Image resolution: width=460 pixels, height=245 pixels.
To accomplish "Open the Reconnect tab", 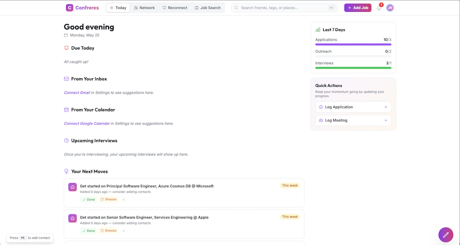I will pyautogui.click(x=175, y=8).
